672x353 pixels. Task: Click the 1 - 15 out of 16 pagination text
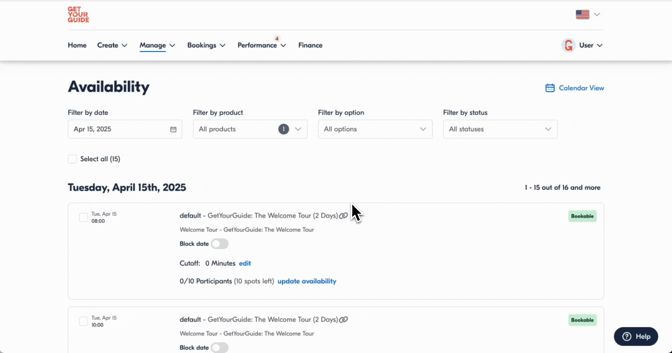(x=562, y=187)
